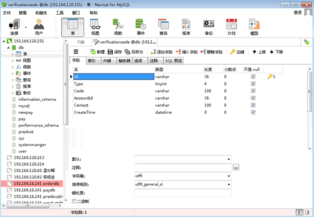Click New (新建) in designer toolbar
This screenshot has height=217, width=314.
(97, 52)
